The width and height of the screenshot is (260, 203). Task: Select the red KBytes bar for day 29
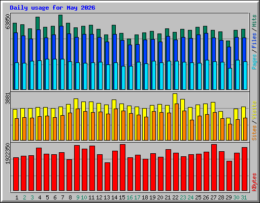(x=229, y=176)
